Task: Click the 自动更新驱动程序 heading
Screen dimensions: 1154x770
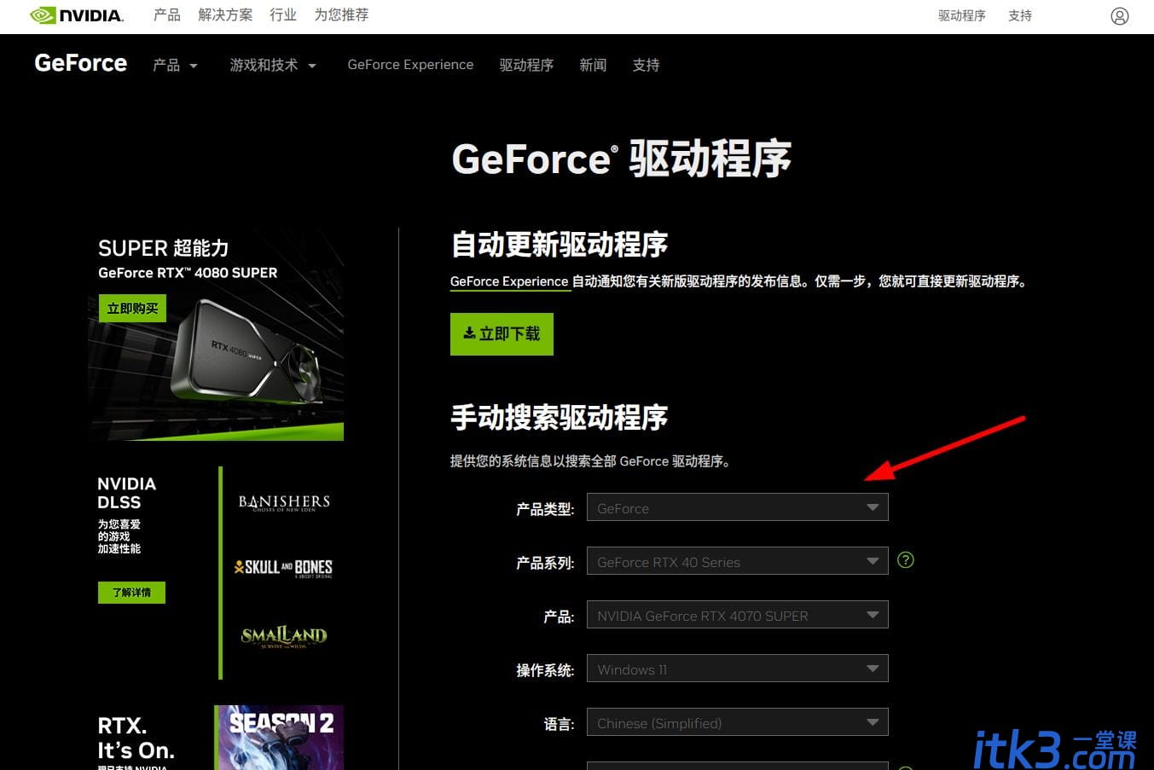Action: (559, 245)
